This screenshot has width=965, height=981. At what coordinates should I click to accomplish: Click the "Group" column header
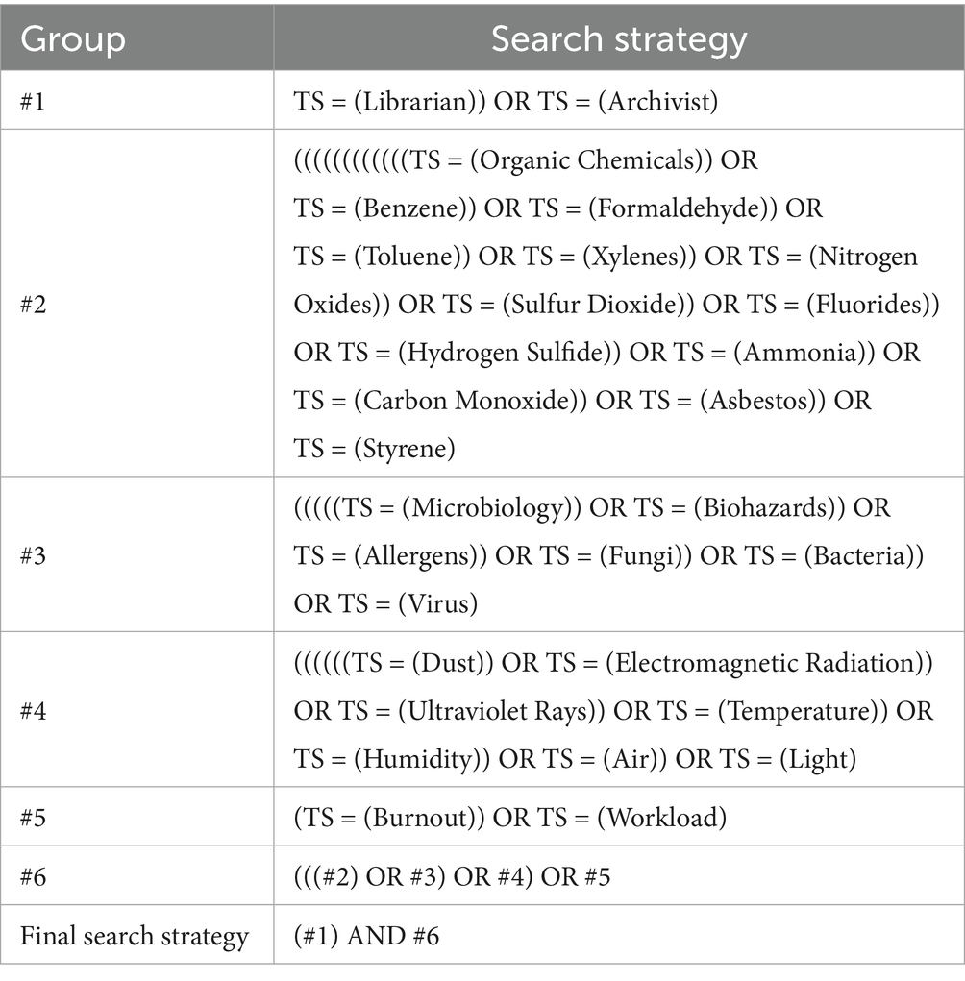coord(73,38)
